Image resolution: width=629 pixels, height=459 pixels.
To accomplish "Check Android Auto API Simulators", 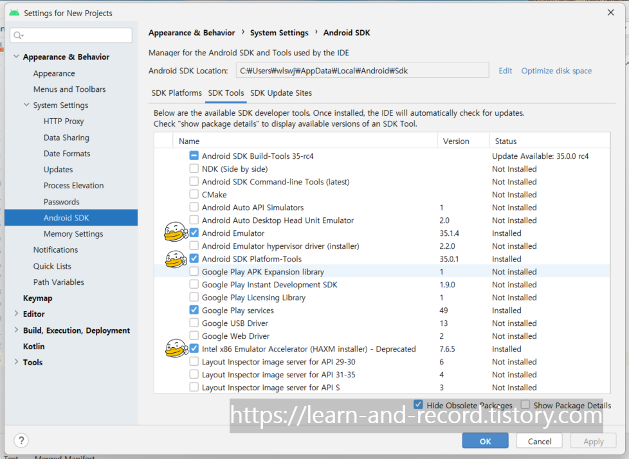I will coord(194,207).
